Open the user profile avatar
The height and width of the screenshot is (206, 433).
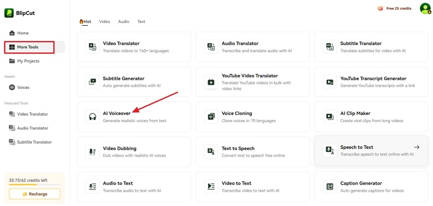[x=425, y=9]
